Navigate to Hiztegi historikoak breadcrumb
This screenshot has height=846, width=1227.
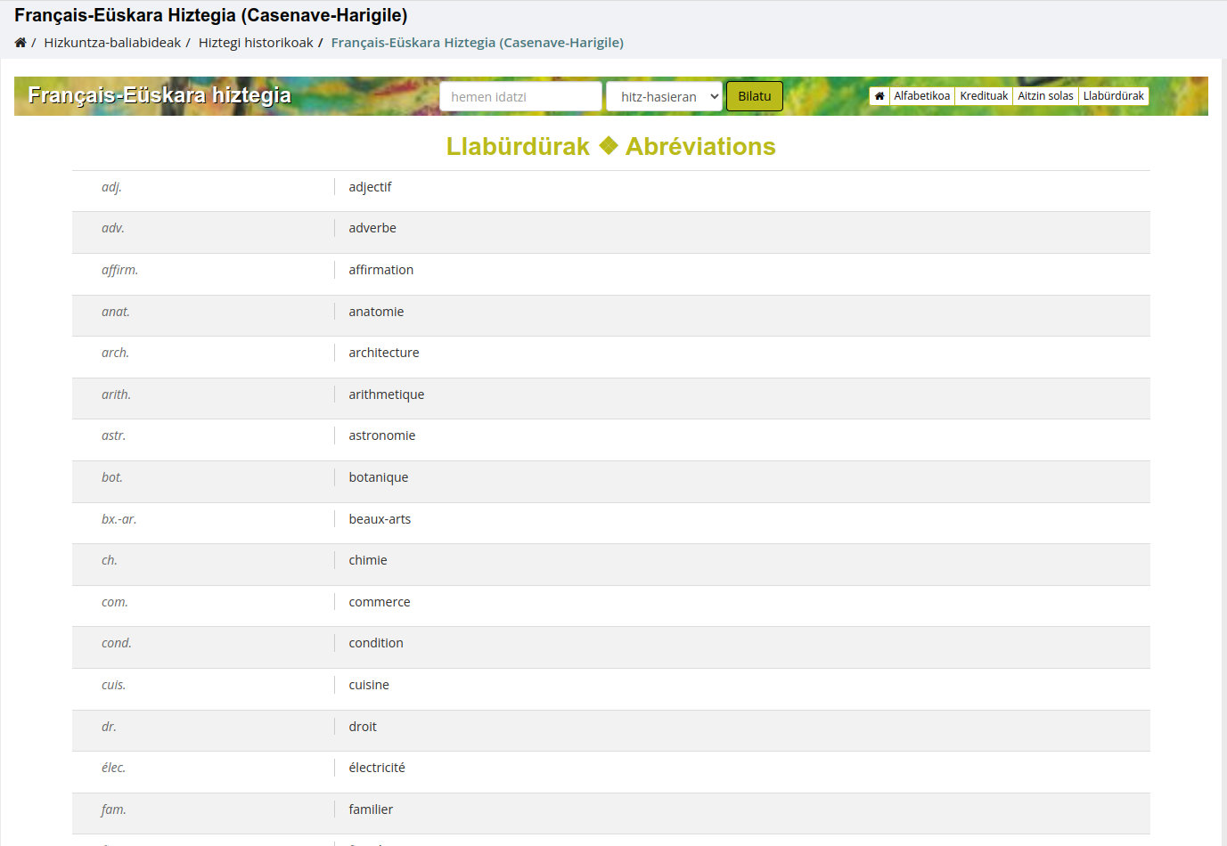coord(256,43)
